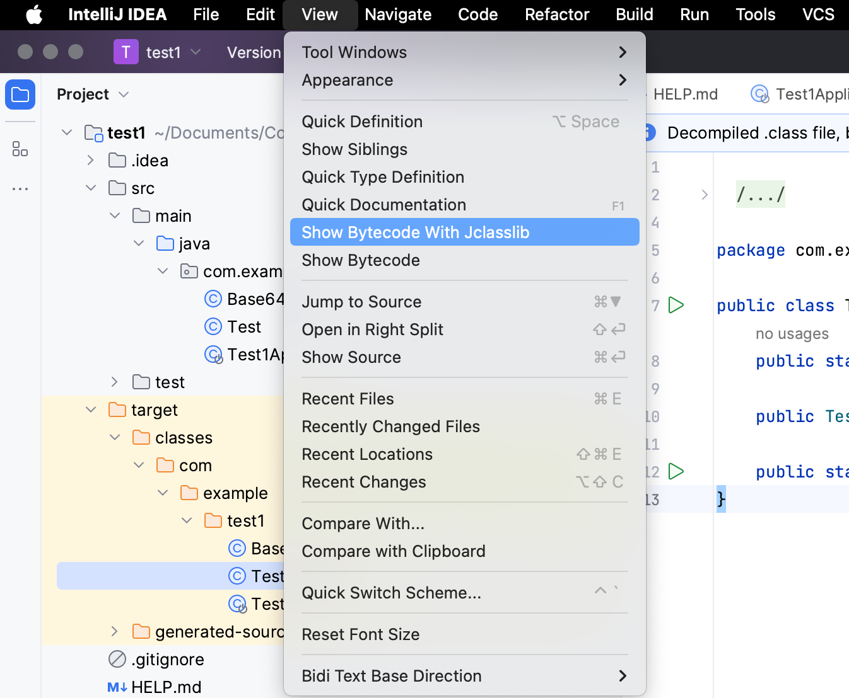The height and width of the screenshot is (698, 849).
Task: Select the Test class under com.example
Action: (243, 327)
